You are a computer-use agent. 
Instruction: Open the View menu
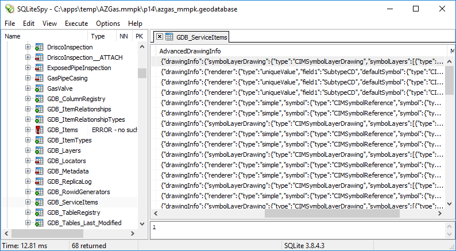point(50,24)
